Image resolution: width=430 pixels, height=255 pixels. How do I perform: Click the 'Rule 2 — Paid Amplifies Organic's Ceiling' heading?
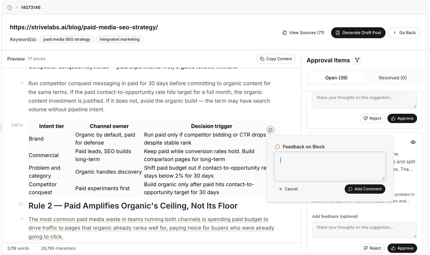coord(133,206)
